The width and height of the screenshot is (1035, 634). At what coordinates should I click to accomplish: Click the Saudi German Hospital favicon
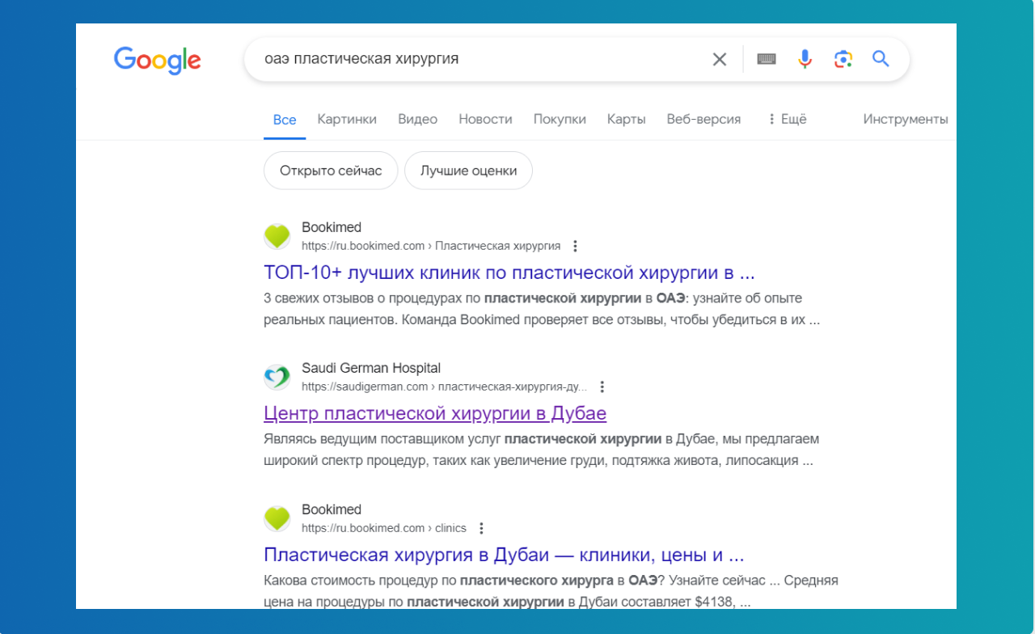pos(277,376)
